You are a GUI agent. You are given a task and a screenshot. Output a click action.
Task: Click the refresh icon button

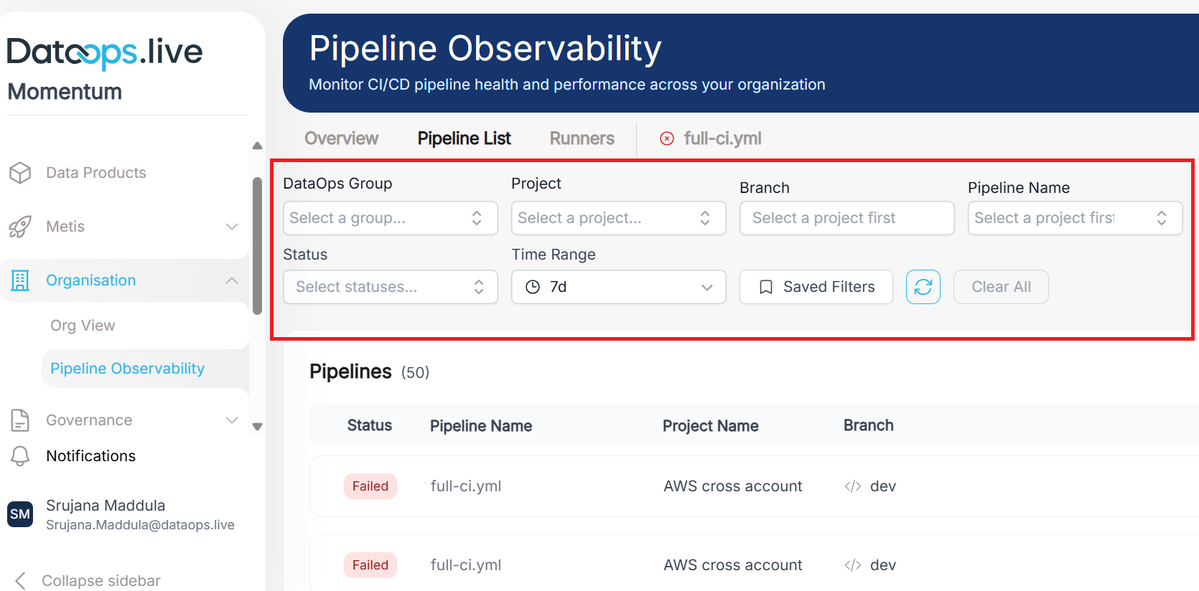click(923, 287)
